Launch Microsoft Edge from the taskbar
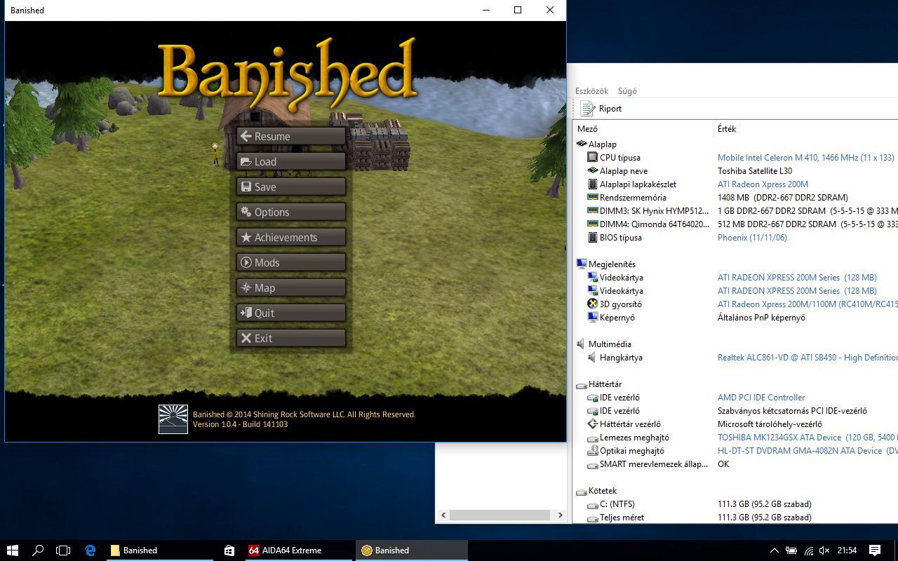 90,550
